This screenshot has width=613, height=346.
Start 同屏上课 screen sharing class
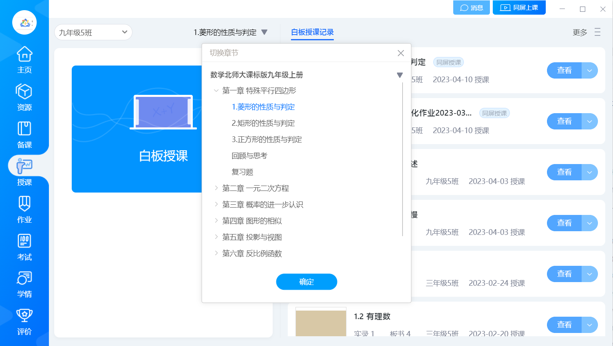pyautogui.click(x=519, y=8)
